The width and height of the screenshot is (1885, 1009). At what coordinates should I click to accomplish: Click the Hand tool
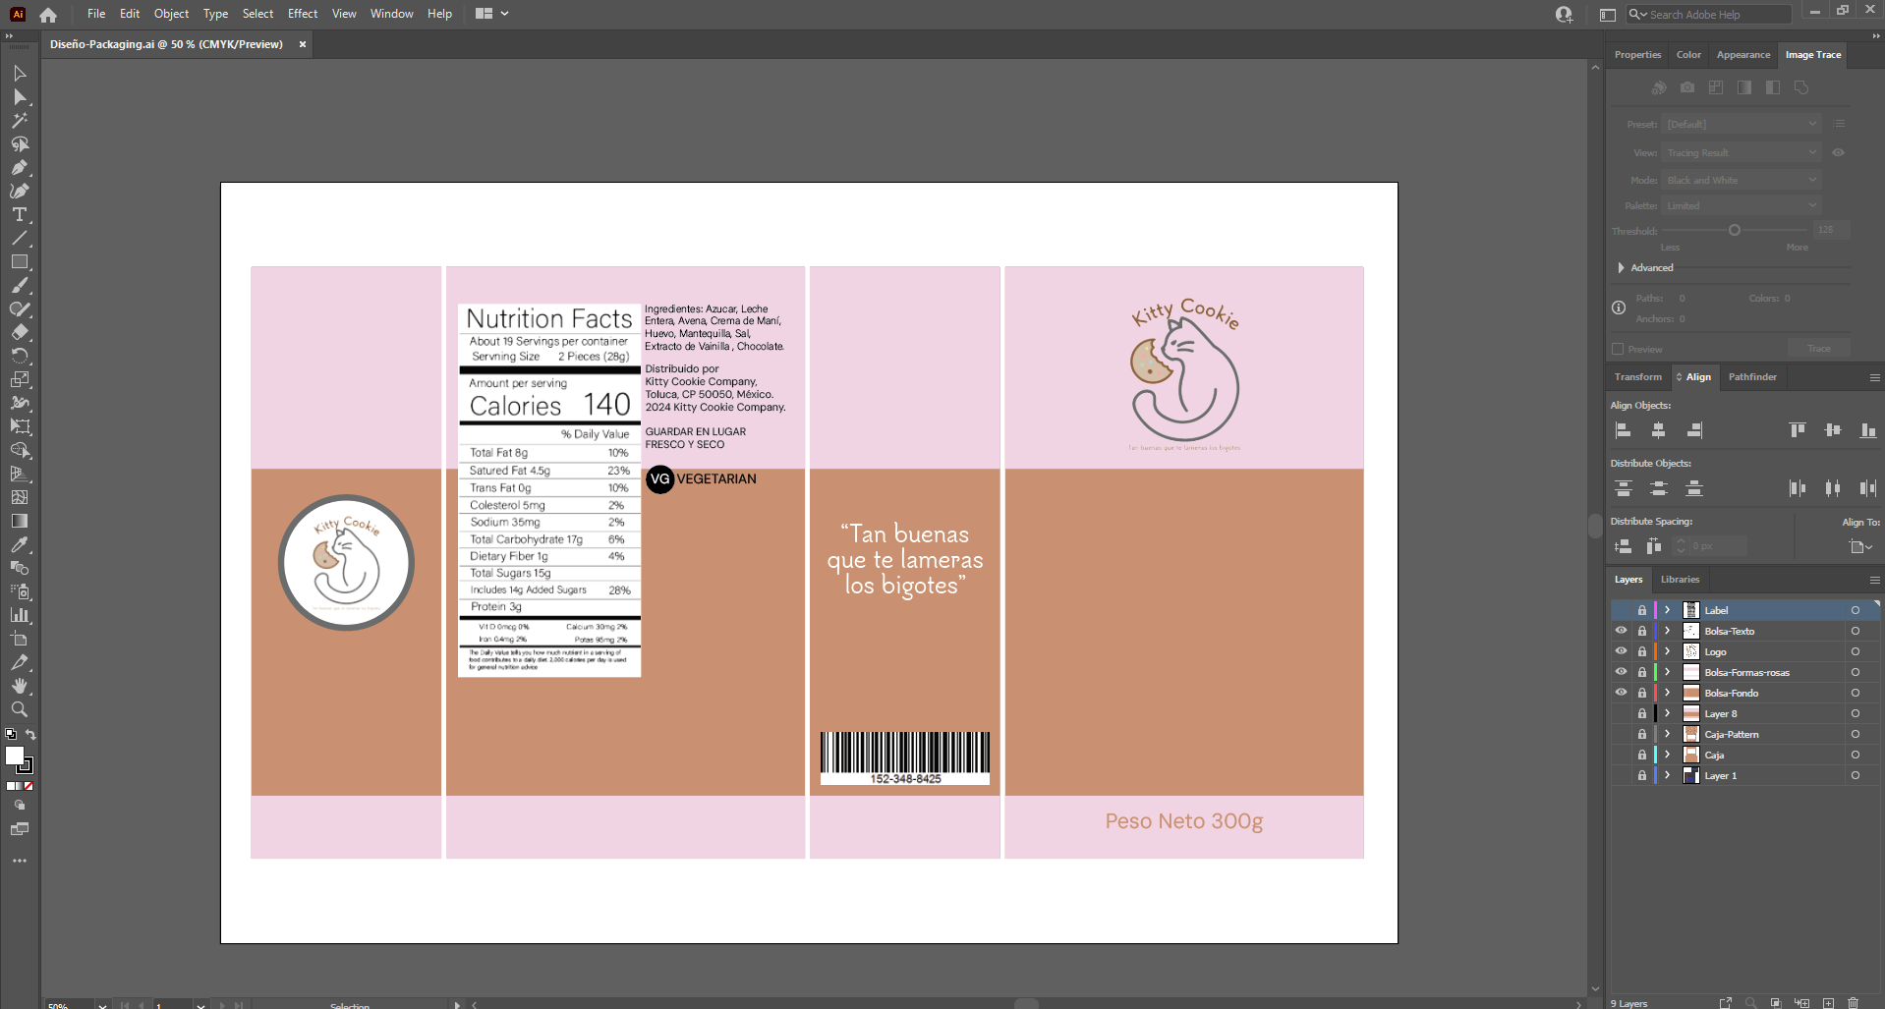[19, 686]
